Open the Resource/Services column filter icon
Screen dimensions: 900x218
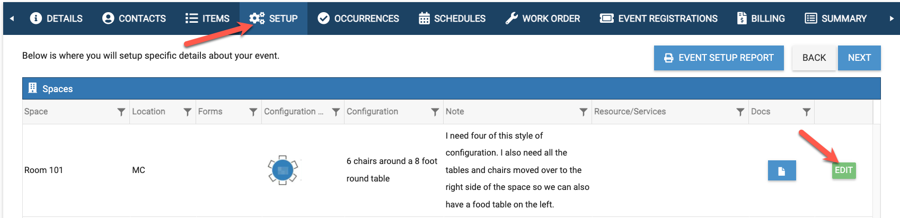coord(740,112)
